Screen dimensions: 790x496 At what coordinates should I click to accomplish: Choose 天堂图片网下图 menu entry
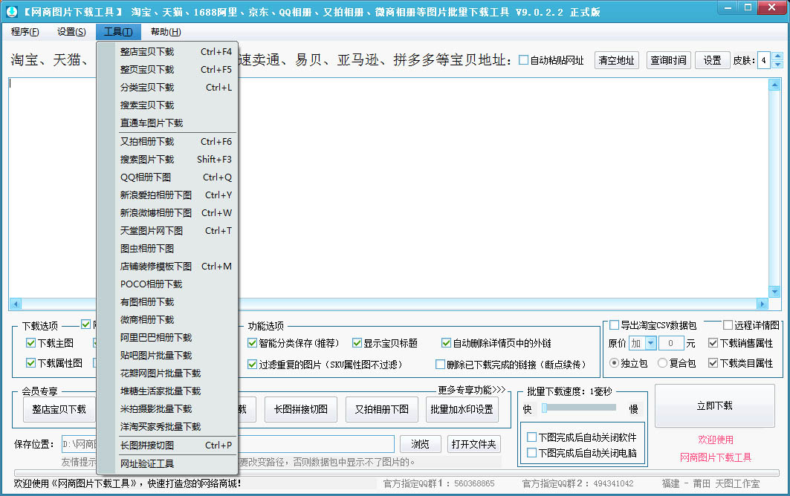[176, 231]
